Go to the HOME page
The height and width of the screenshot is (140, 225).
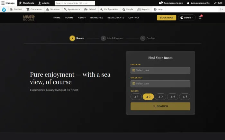[57, 18]
